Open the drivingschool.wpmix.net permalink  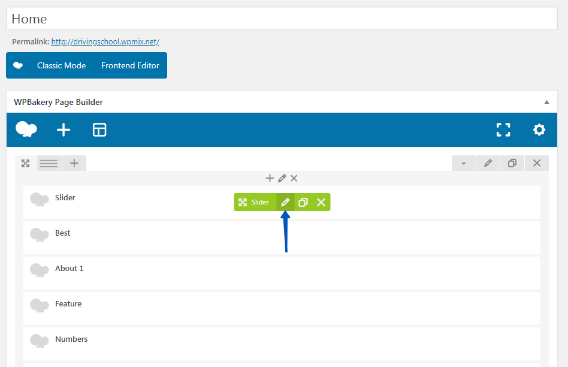coord(105,42)
